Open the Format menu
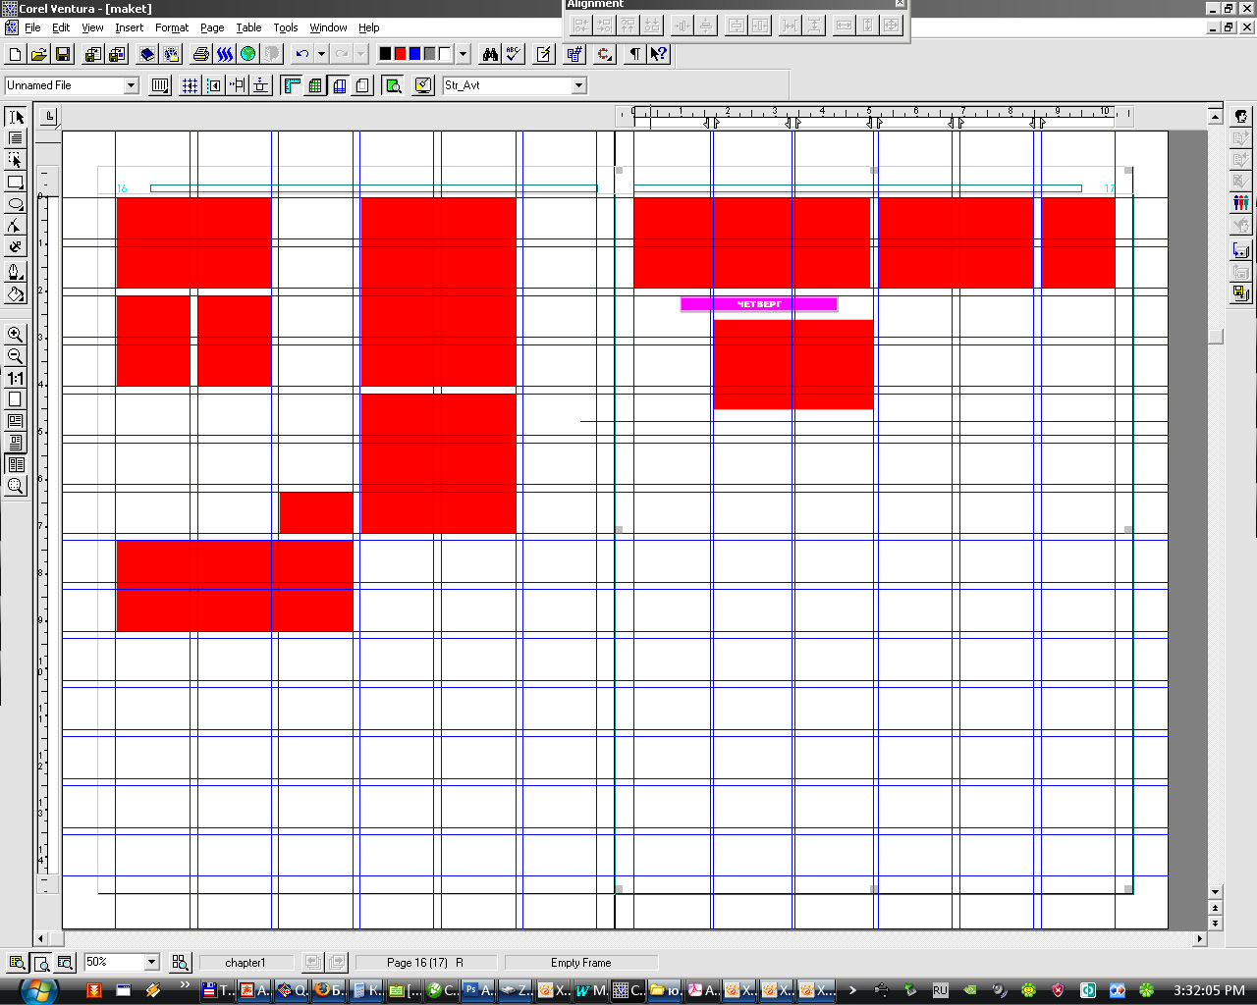 [172, 27]
